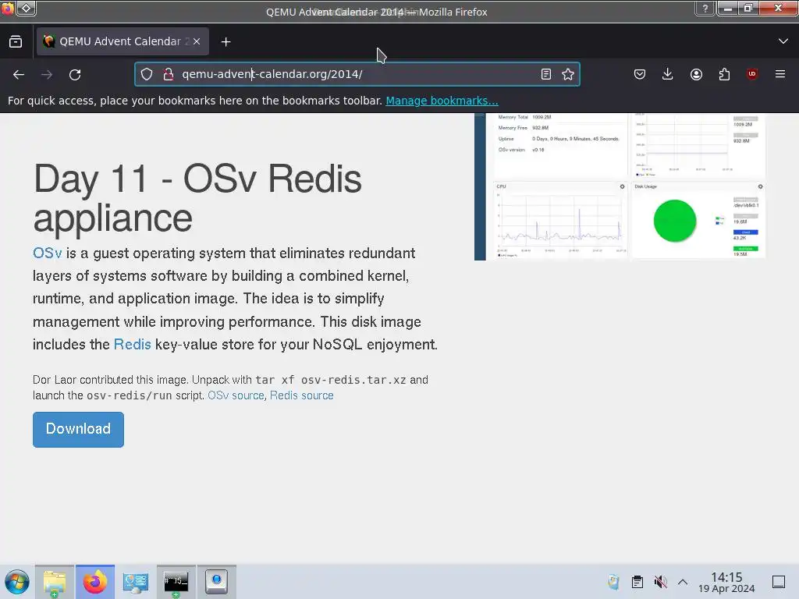799x599 pixels.
Task: Close the QEMU Advent Calendar tab
Action: tap(197, 41)
